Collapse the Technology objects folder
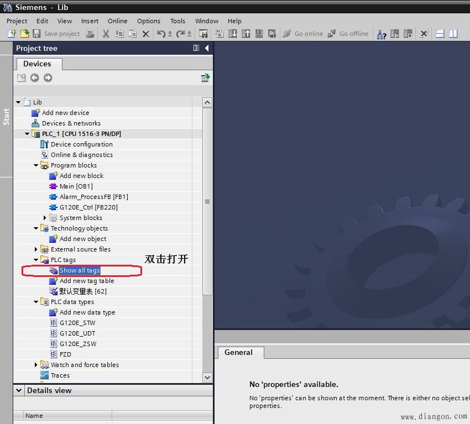This screenshot has width=470, height=424. point(36,228)
